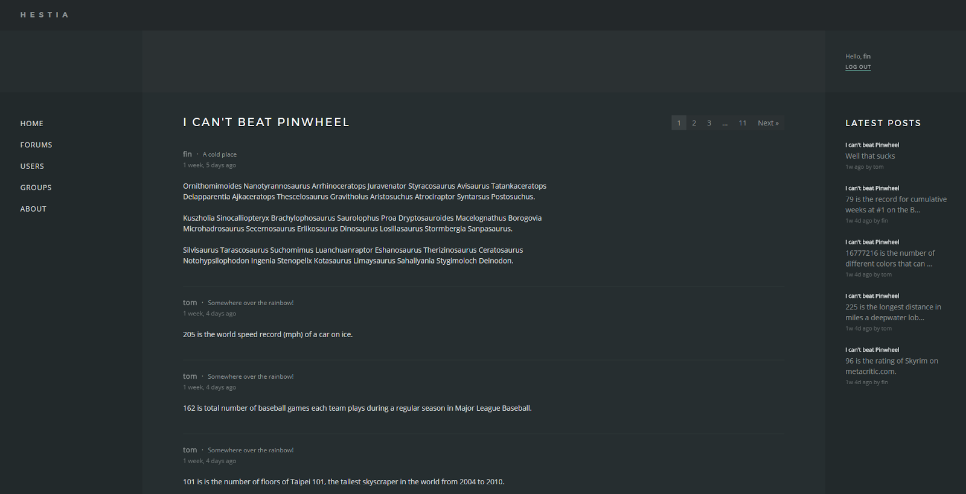Click the Log Out link
The height and width of the screenshot is (494, 966).
coord(858,67)
